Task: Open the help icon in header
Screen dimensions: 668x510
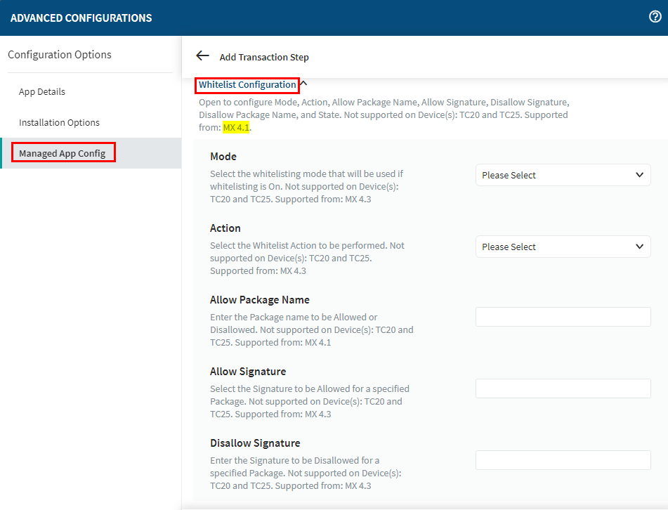Action: (655, 18)
